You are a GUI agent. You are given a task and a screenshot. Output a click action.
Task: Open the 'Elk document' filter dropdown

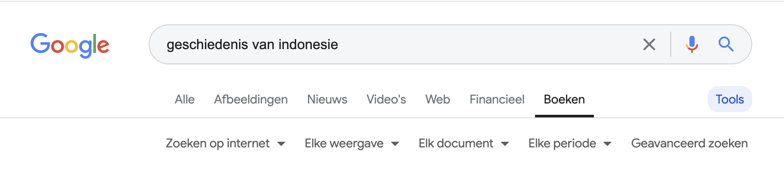[x=464, y=143]
